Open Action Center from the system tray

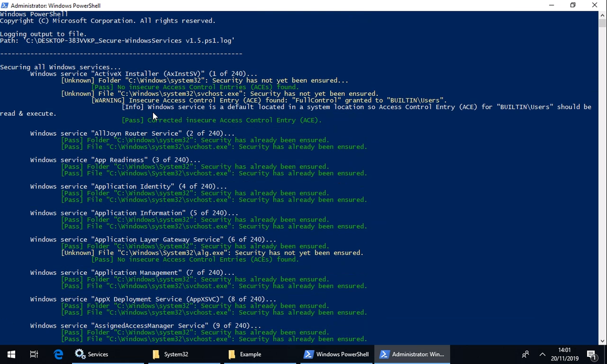[592, 354]
